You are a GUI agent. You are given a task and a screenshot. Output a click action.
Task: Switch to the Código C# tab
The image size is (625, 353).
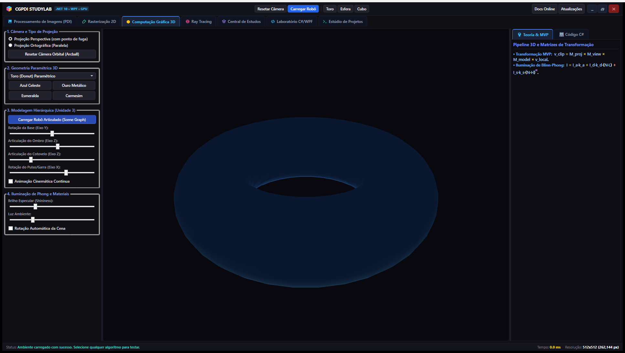pyautogui.click(x=571, y=35)
